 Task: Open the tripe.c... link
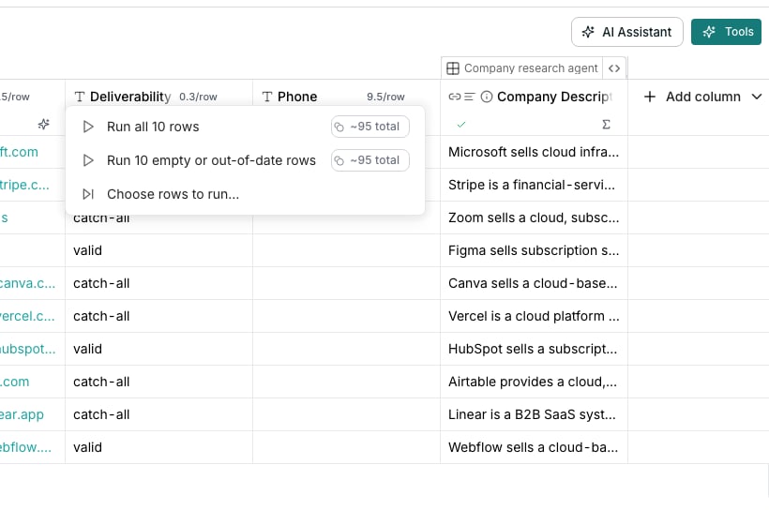pos(24,185)
